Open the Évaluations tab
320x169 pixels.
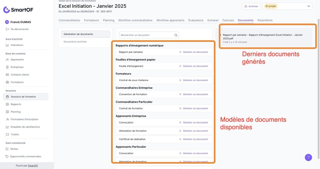(196, 20)
